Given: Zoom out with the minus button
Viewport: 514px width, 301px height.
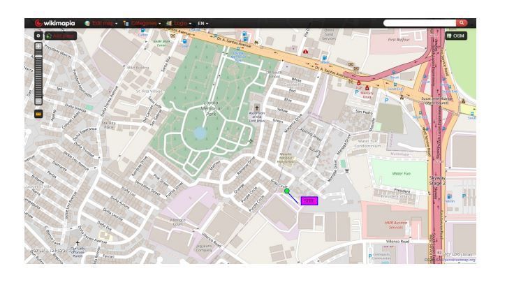Looking at the screenshot, I should click(x=38, y=101).
